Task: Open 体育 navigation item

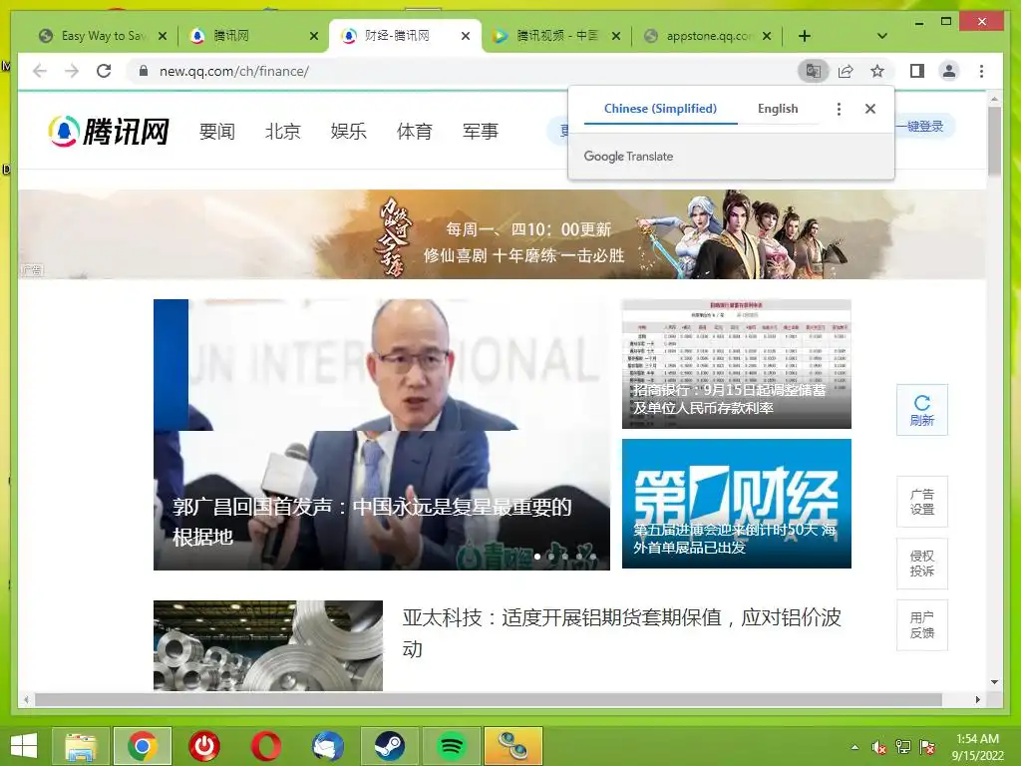Action: pyautogui.click(x=414, y=132)
